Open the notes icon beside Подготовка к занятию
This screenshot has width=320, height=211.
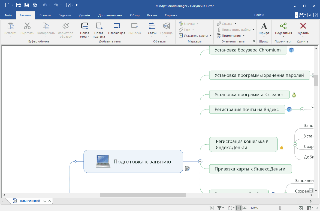(x=187, y=169)
